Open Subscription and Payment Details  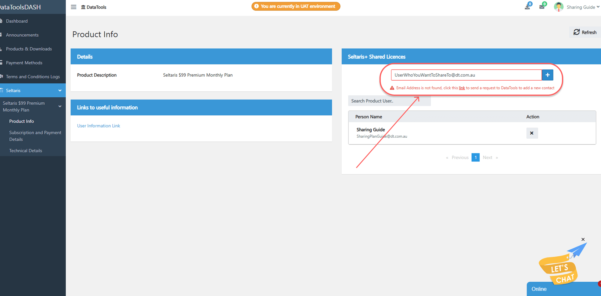tap(35, 136)
